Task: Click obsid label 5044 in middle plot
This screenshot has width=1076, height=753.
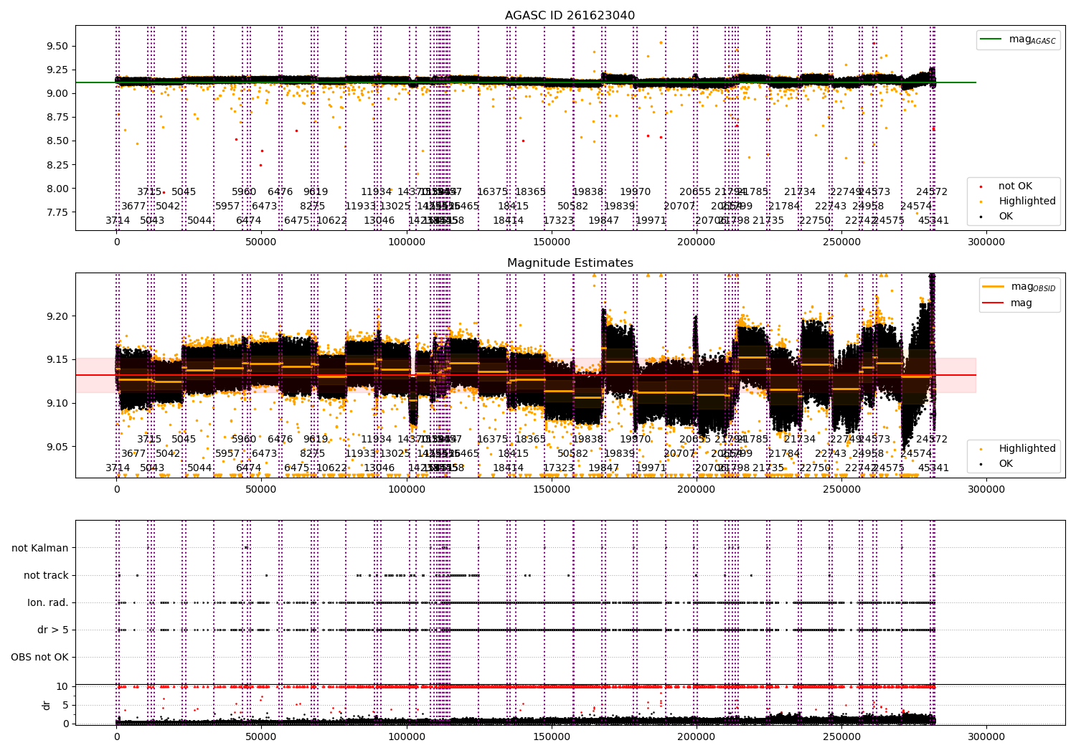Action: [199, 468]
